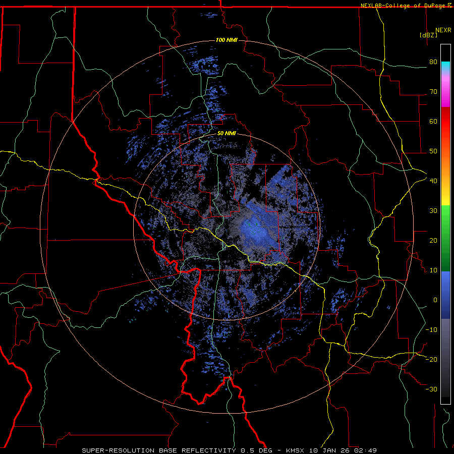Click the 100 NMI range ring label
Screen dimensions: 454x454
tap(226, 40)
